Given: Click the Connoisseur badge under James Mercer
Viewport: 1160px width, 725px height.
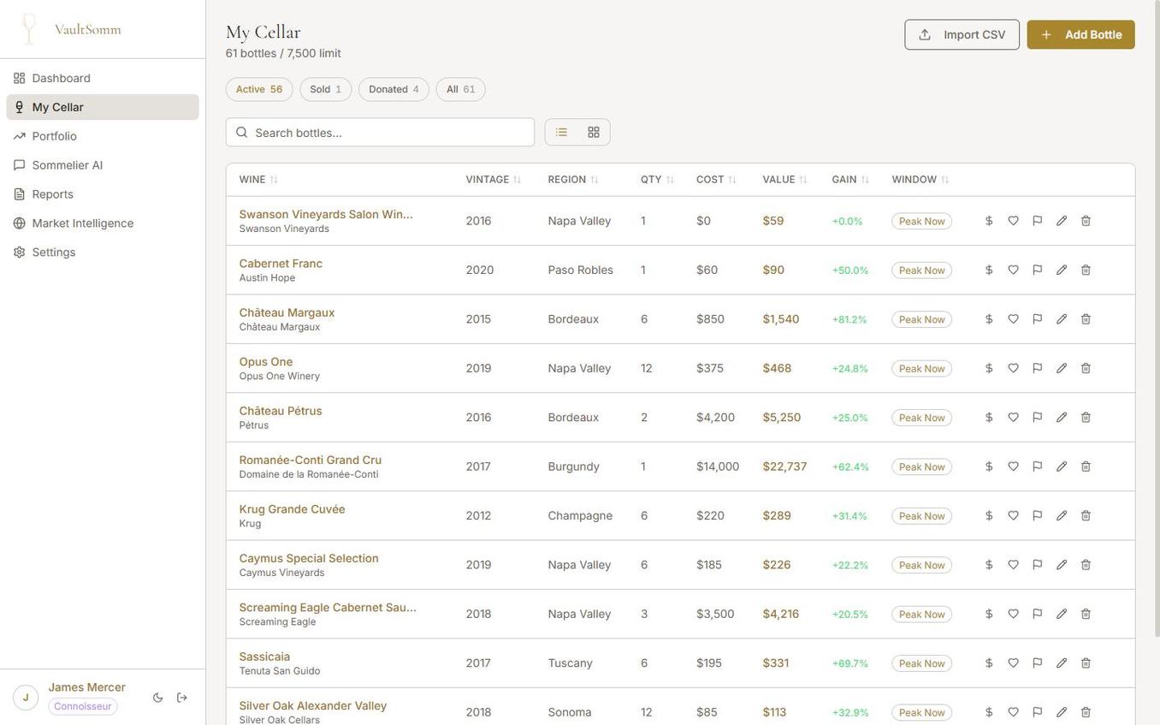Looking at the screenshot, I should (x=83, y=707).
